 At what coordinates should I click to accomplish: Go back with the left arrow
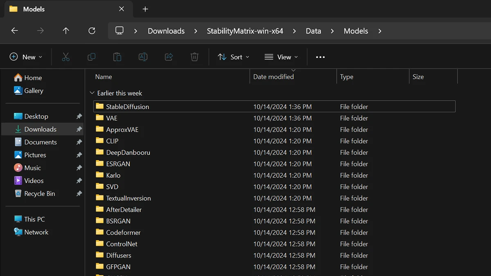pos(15,31)
